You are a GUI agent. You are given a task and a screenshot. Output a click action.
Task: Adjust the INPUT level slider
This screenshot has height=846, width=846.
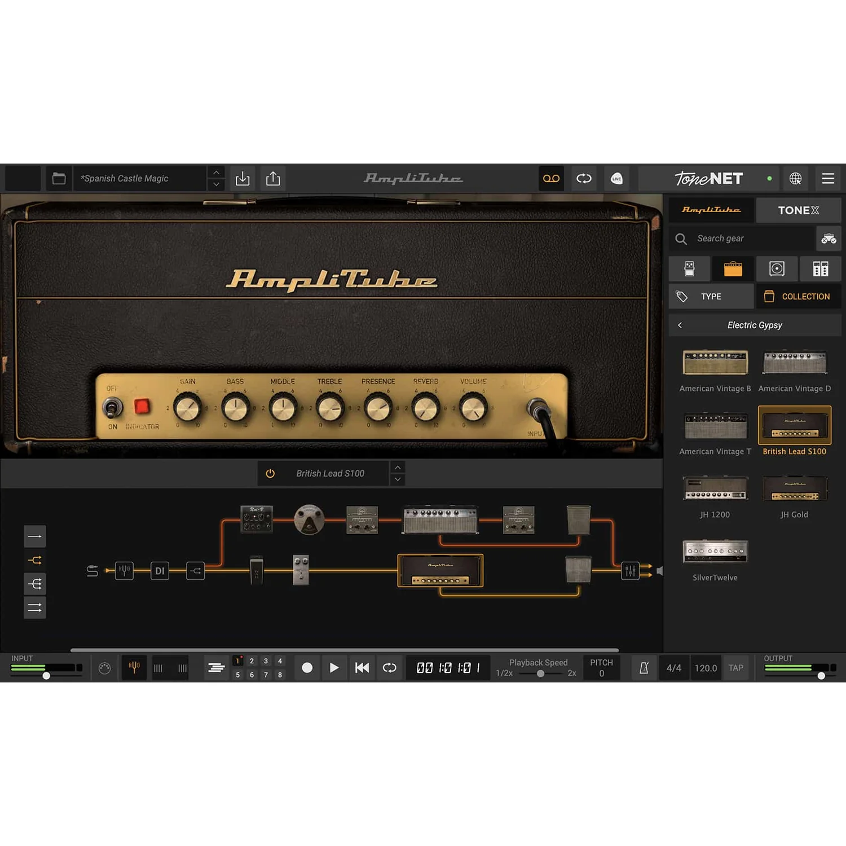[47, 675]
